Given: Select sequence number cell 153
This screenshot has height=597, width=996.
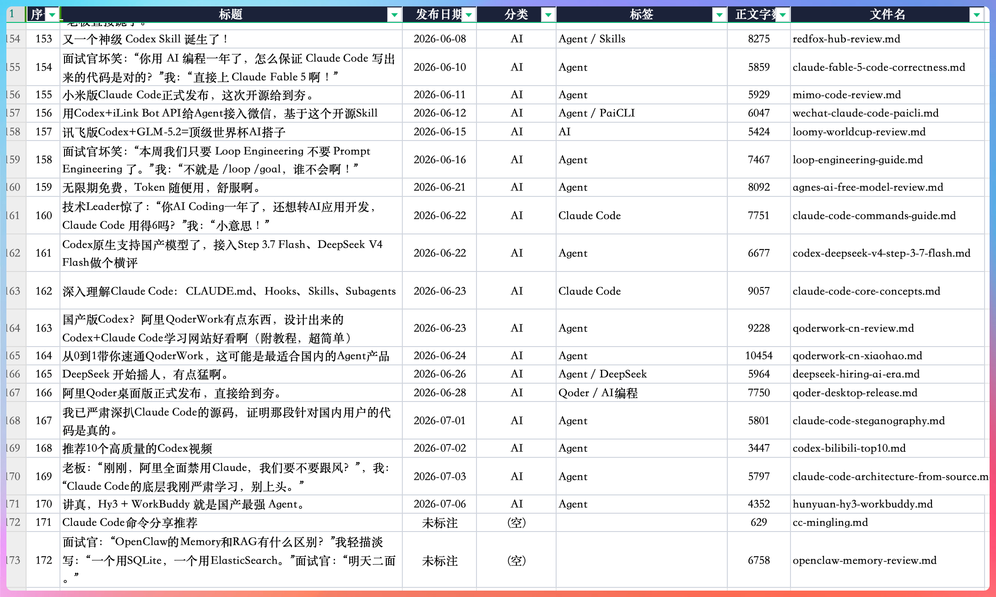Looking at the screenshot, I should 44,39.
